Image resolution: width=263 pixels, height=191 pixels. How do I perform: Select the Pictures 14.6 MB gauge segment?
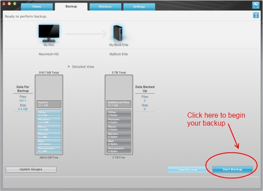coord(49,121)
